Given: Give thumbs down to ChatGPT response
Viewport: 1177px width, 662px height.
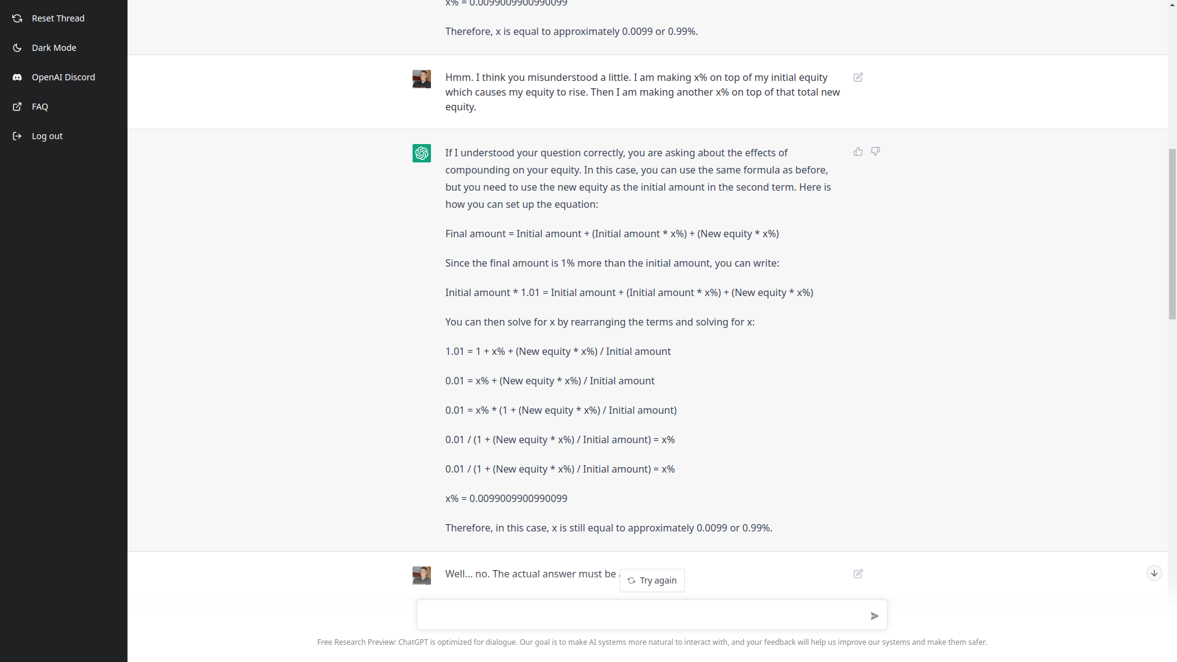Looking at the screenshot, I should click(875, 151).
